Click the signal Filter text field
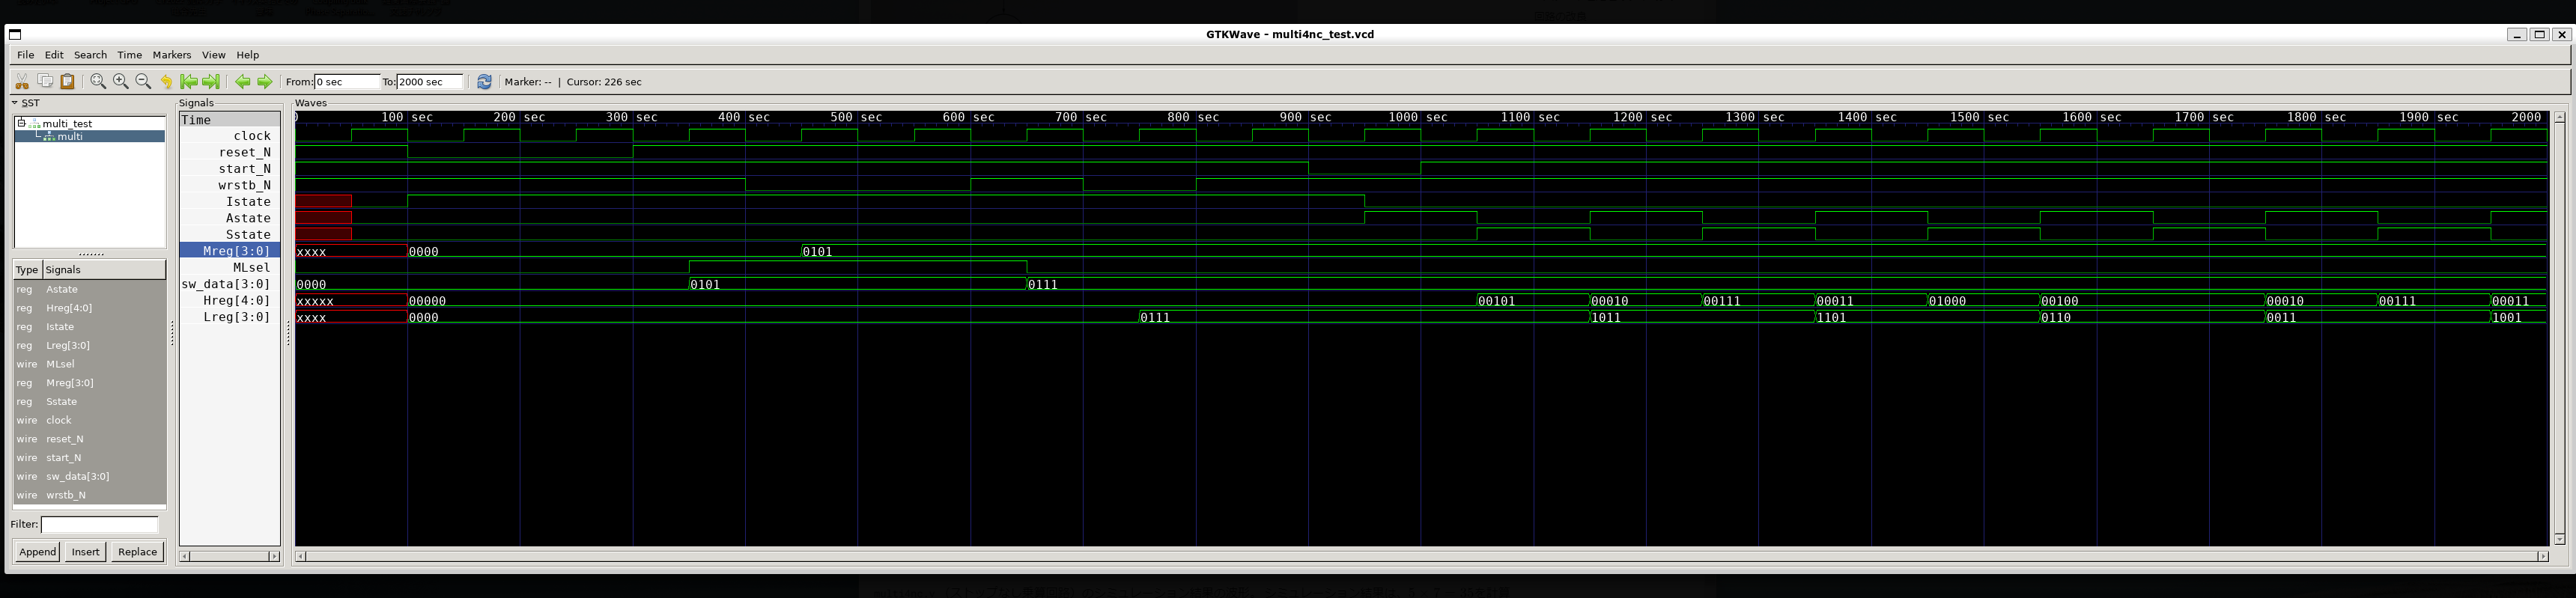 [x=99, y=524]
